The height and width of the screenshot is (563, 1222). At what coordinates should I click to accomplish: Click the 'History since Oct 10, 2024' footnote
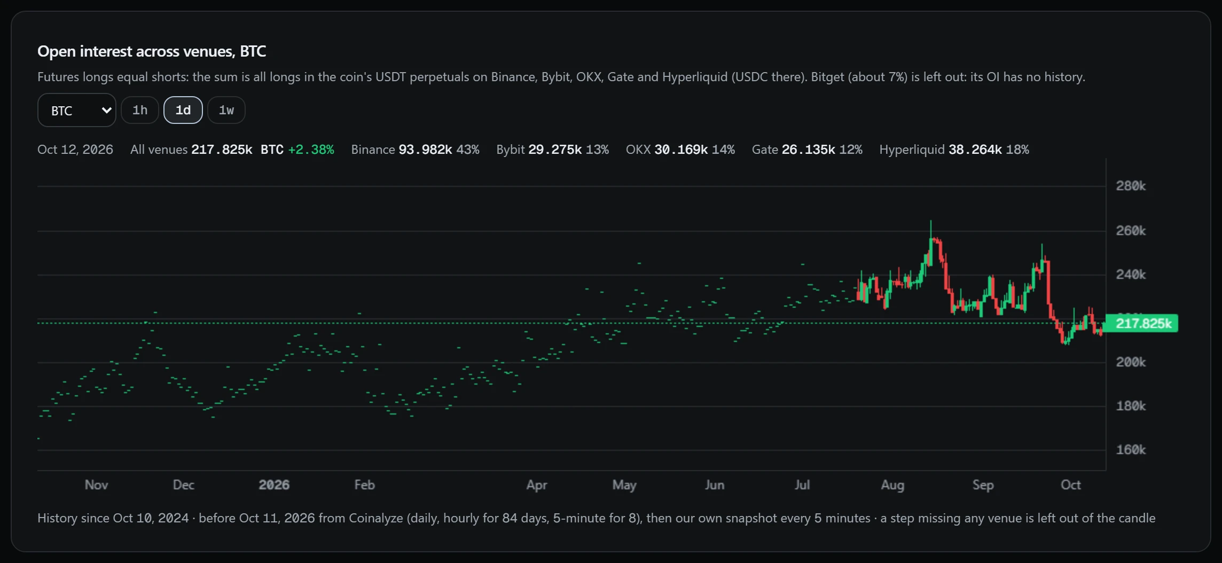pyautogui.click(x=596, y=518)
